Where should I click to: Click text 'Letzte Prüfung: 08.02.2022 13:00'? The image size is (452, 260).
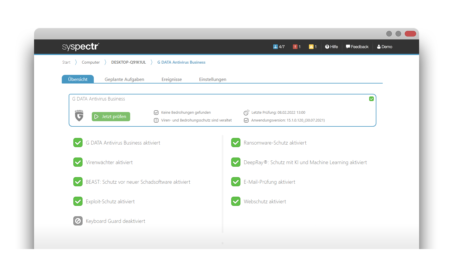278,113
